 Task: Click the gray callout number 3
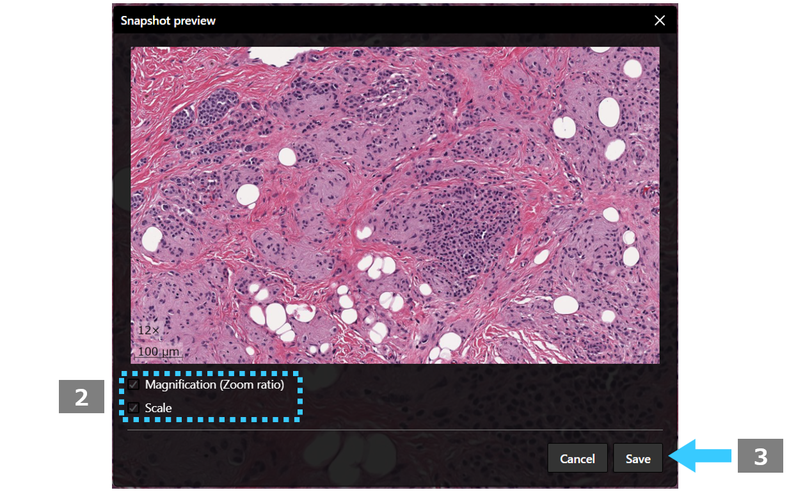click(761, 455)
